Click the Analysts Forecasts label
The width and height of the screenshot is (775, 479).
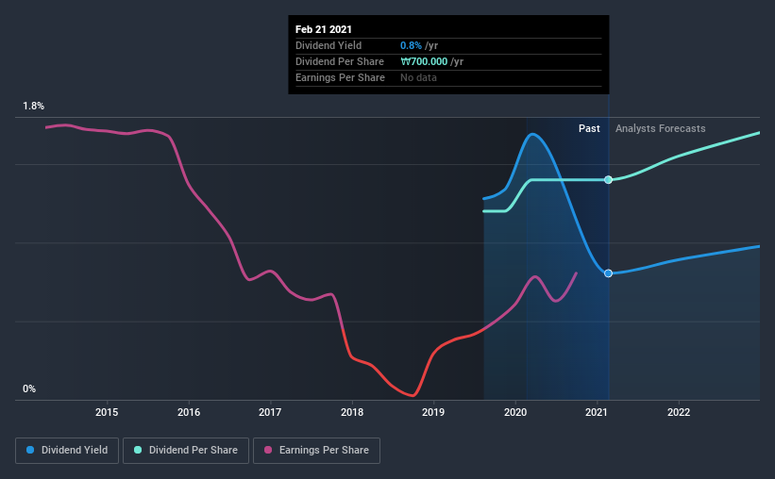pyautogui.click(x=661, y=129)
